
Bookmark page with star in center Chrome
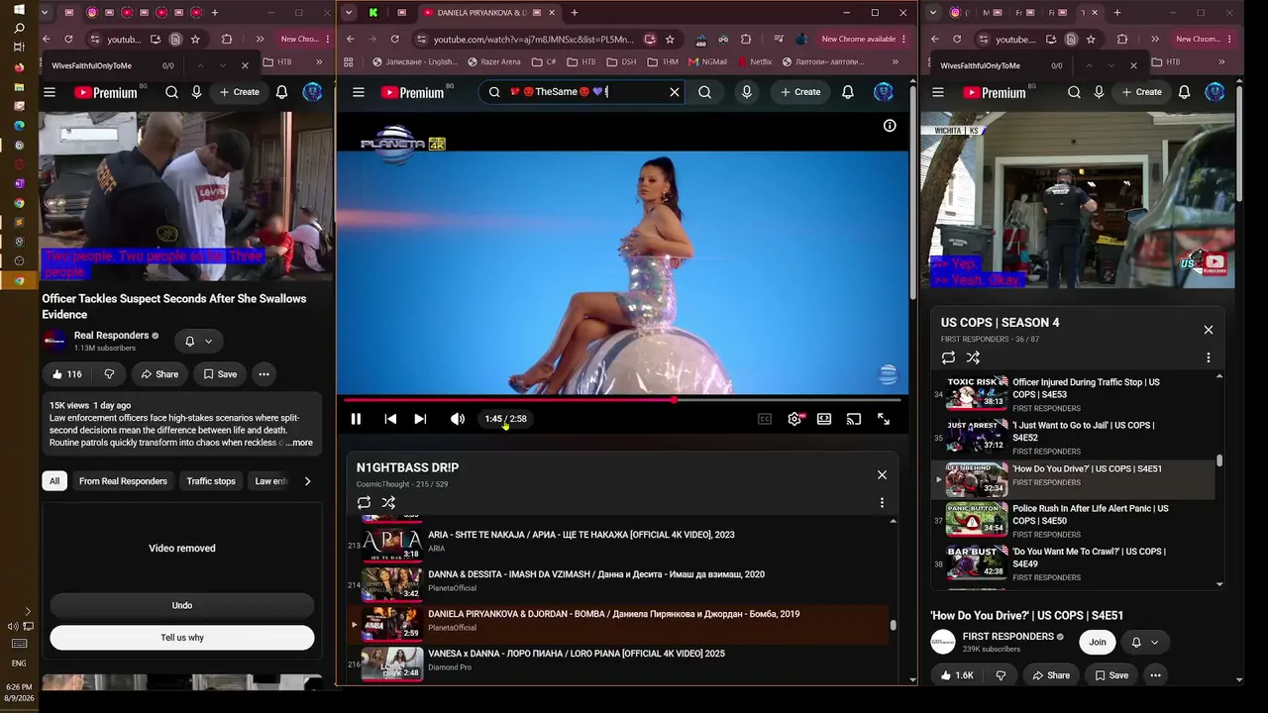tap(670, 40)
